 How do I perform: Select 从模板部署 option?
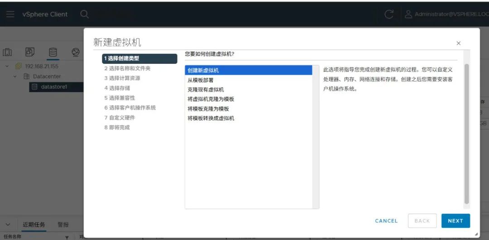(249, 80)
